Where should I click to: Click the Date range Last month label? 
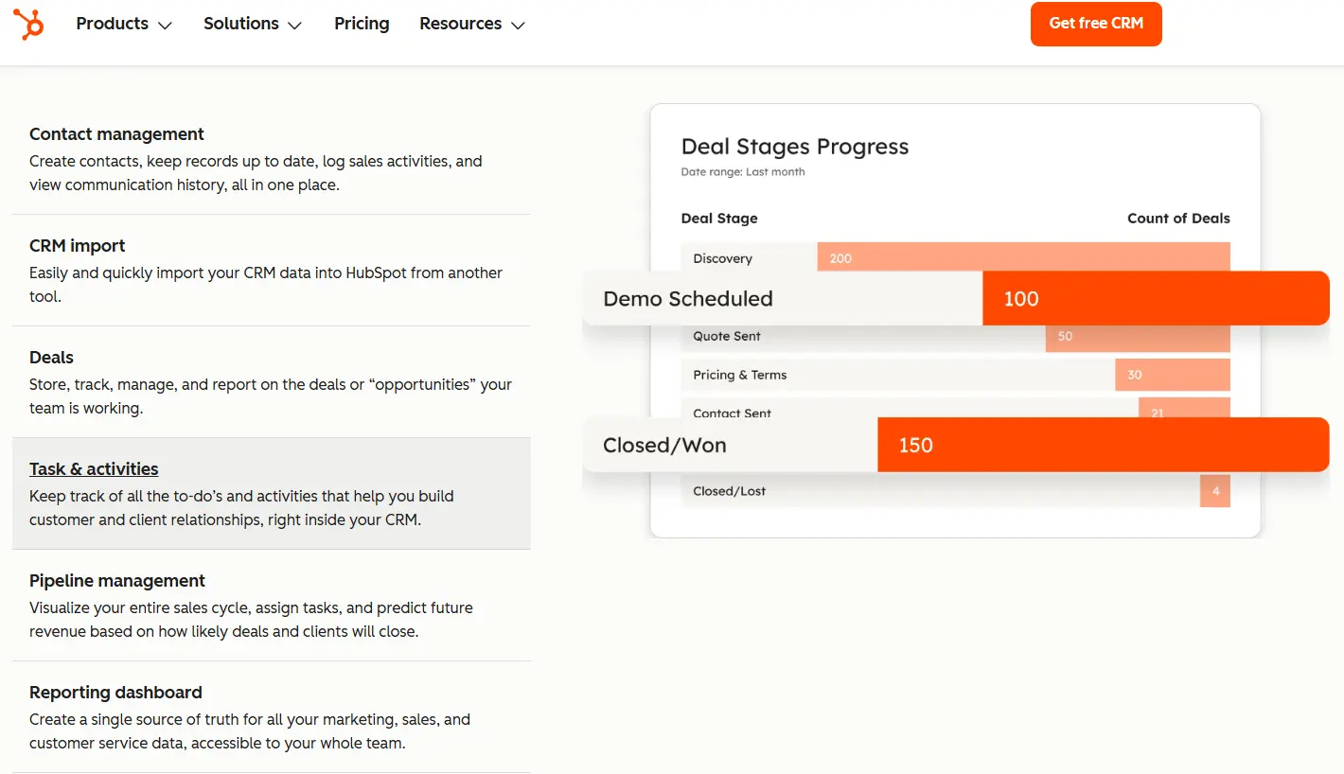[x=743, y=171]
